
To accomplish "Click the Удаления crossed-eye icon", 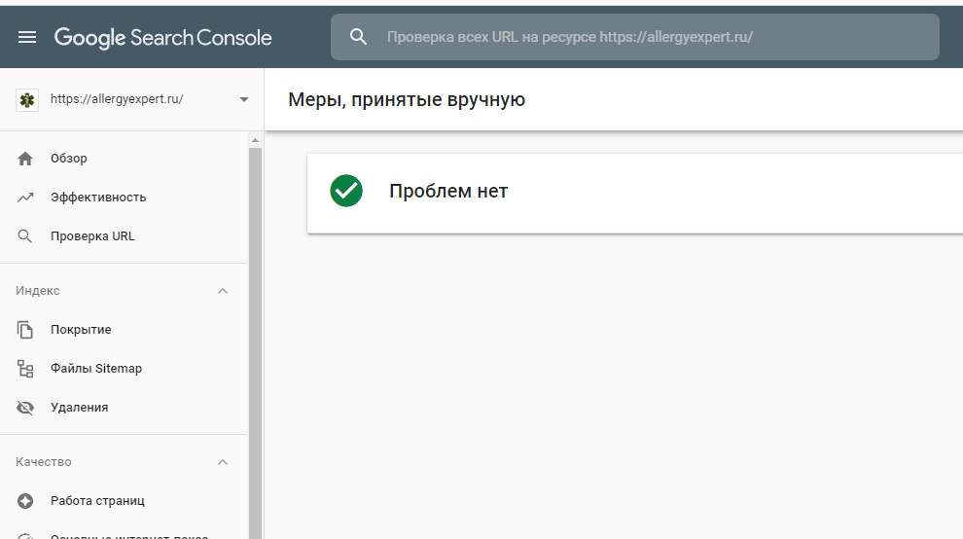I will 25,408.
